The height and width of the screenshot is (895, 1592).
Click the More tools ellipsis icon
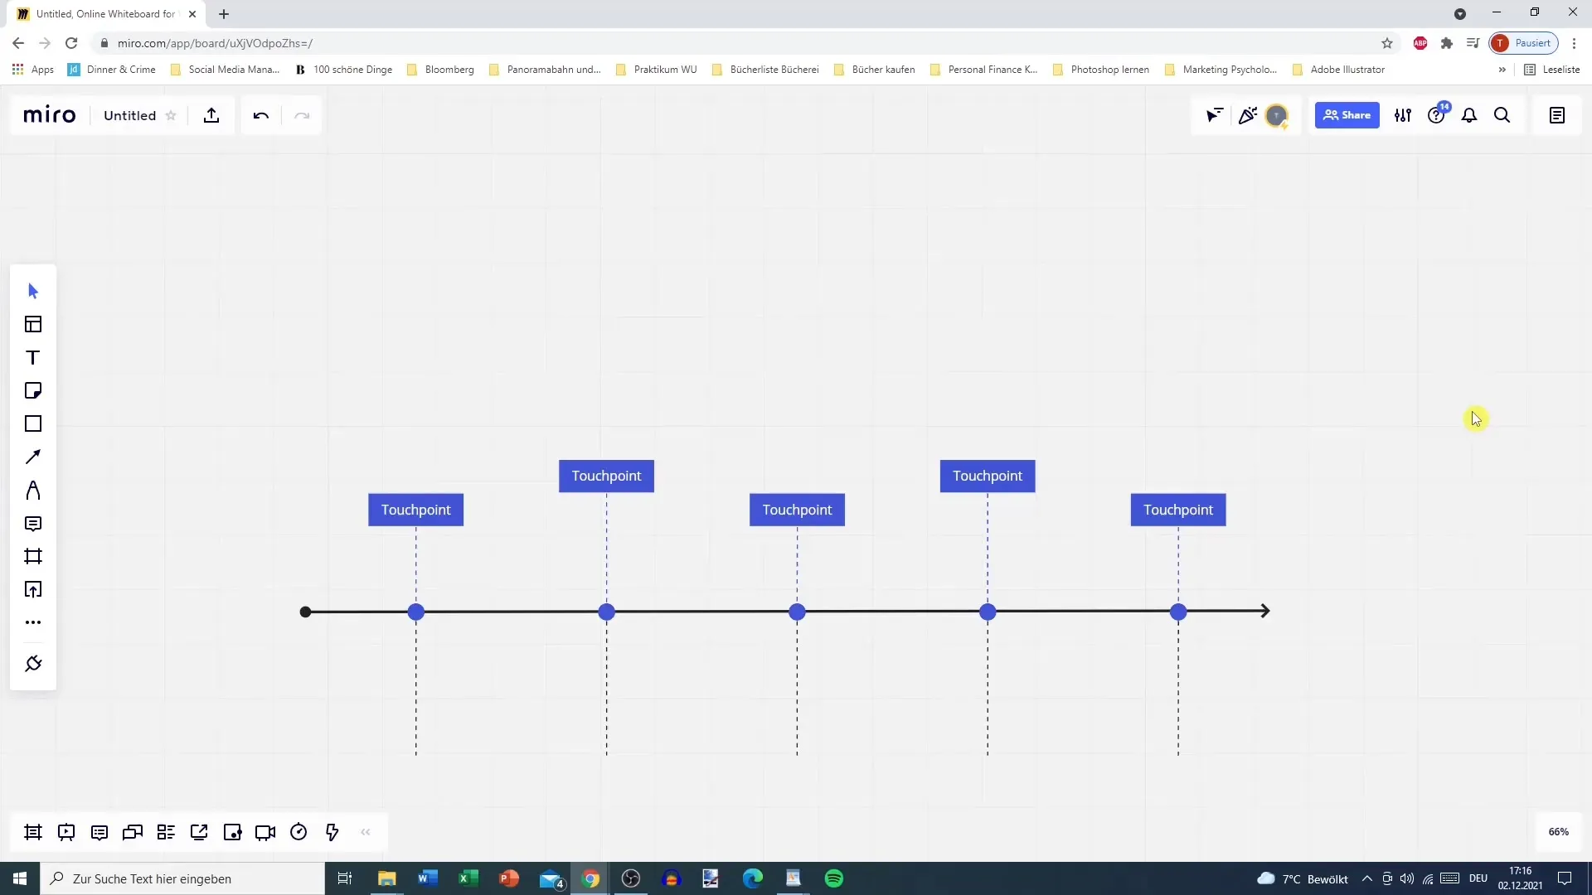coord(33,623)
